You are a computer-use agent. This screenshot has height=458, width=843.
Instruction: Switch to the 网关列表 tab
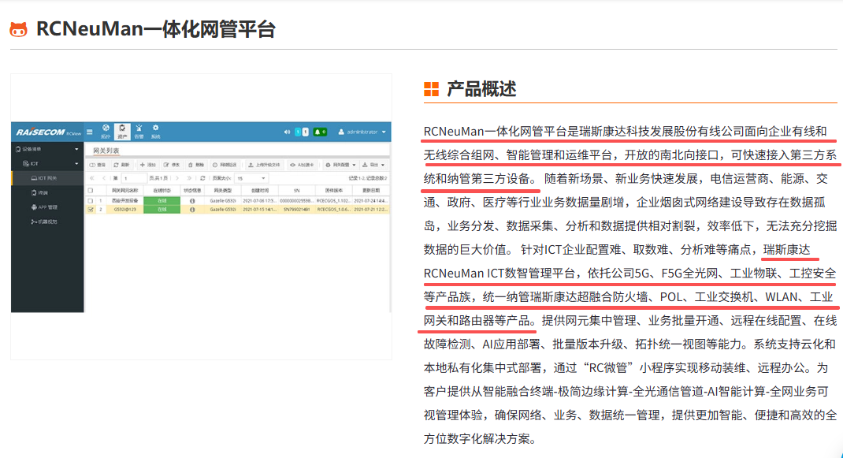click(106, 151)
